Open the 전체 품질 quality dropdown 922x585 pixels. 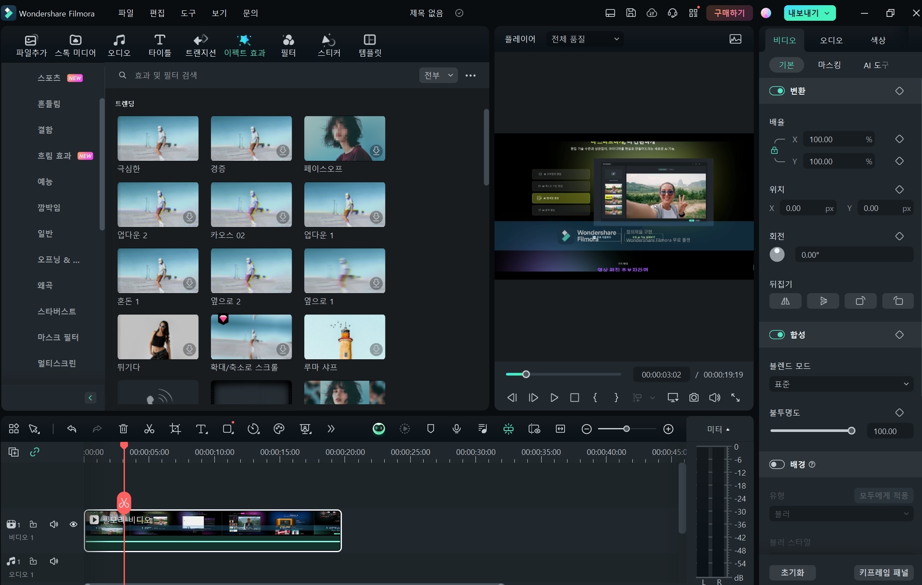[585, 39]
